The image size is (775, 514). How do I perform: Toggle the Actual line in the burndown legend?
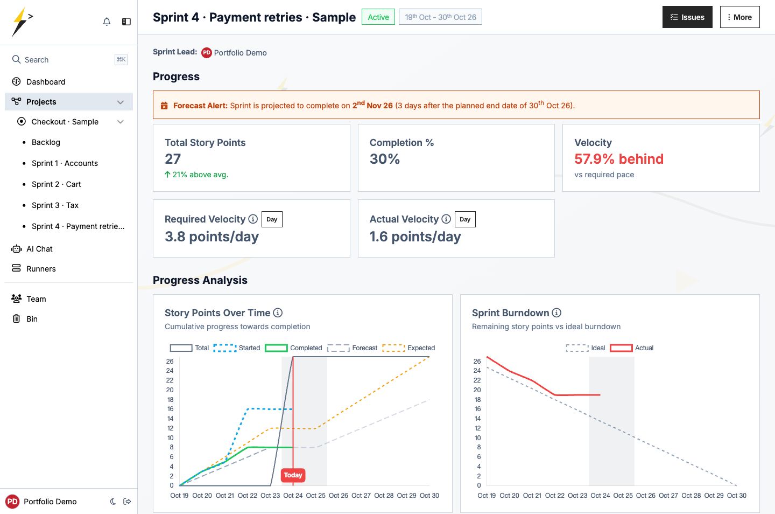click(632, 348)
